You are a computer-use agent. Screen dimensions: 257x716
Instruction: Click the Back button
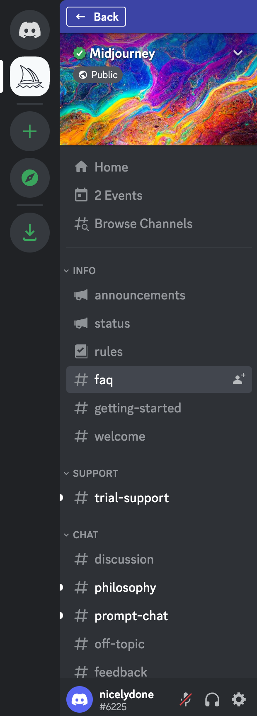(x=96, y=17)
